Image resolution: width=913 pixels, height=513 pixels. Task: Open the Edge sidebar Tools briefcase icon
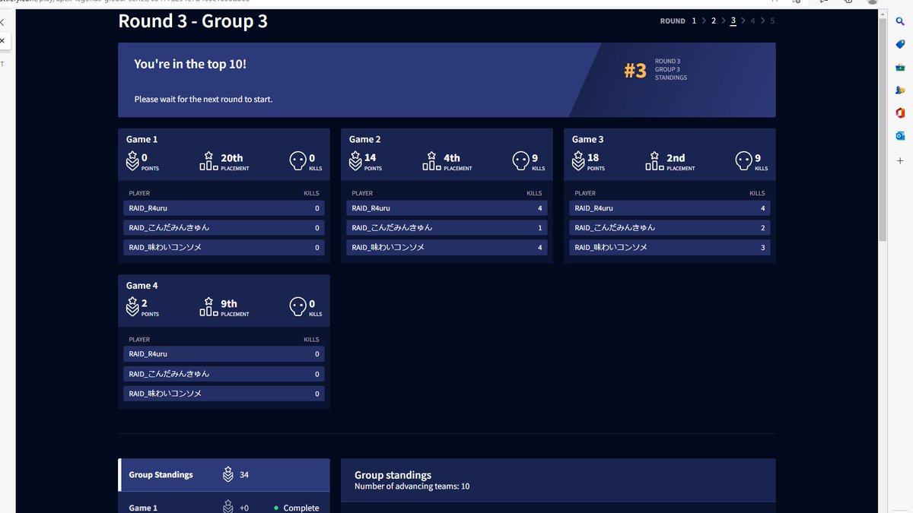point(900,67)
